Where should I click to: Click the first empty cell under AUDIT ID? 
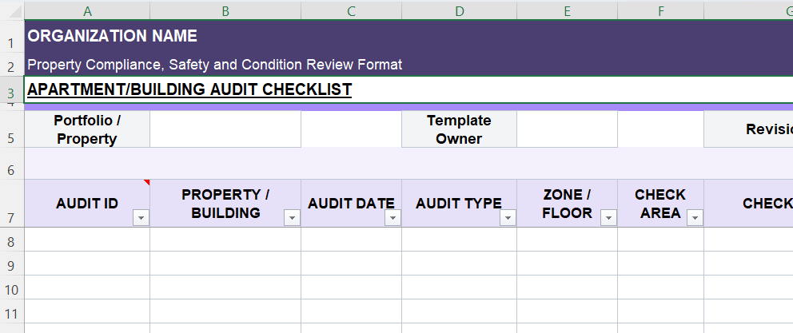click(x=86, y=240)
